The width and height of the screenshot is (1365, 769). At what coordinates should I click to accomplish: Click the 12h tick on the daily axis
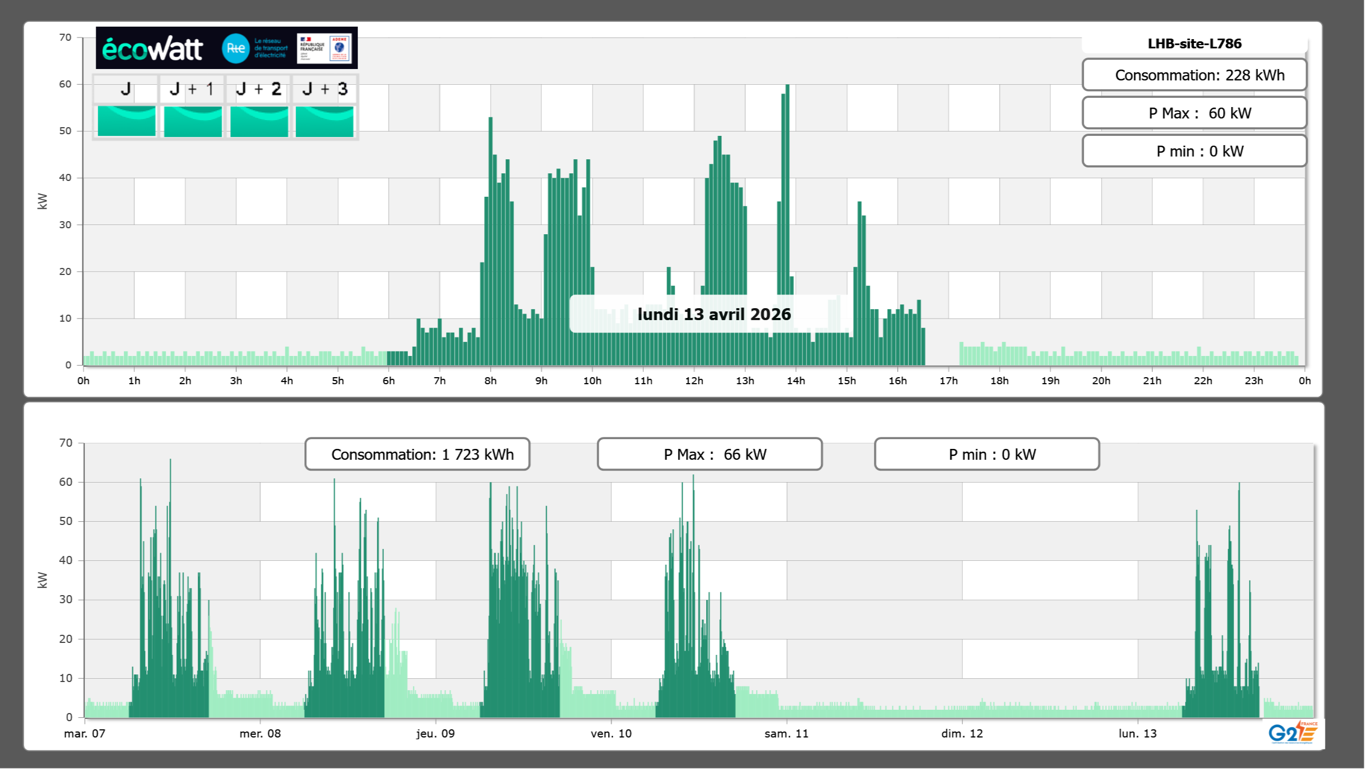pyautogui.click(x=694, y=381)
